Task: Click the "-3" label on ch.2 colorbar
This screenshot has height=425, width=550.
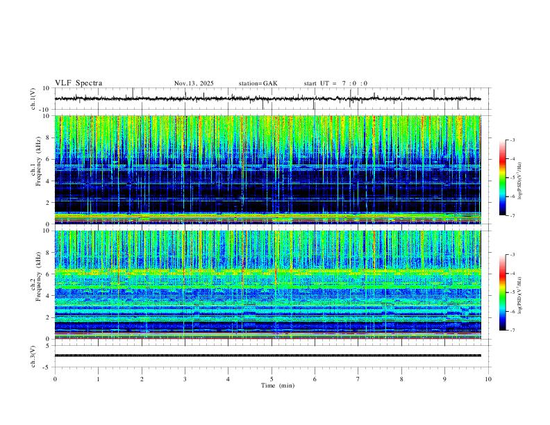Action: click(512, 255)
